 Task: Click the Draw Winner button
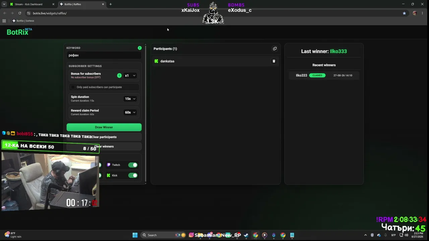point(104,127)
